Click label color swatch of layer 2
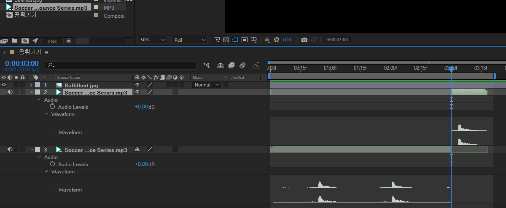 38,92
